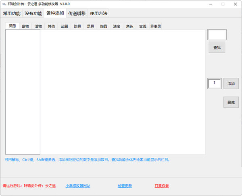Select the 足具 sub-tab
The height and width of the screenshot is (196, 242).
click(90, 26)
